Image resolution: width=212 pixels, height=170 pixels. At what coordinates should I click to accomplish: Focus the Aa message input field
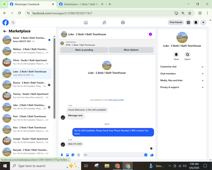click(x=113, y=155)
